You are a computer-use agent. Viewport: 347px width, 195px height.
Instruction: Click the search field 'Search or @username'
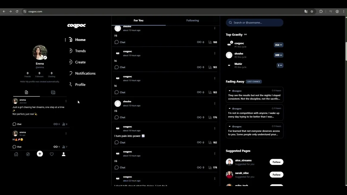[x=255, y=22]
